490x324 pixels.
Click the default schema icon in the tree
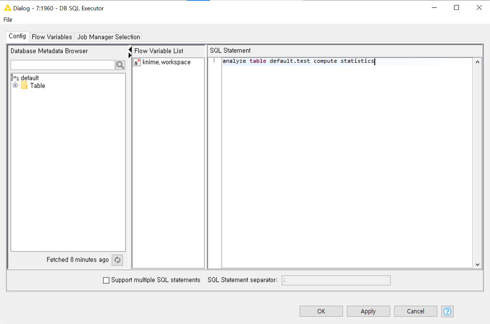coord(15,77)
